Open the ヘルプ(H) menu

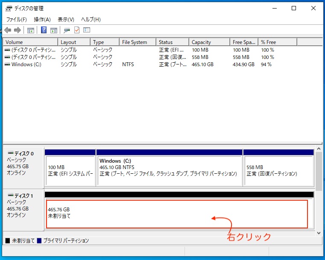pyautogui.click(x=91, y=20)
